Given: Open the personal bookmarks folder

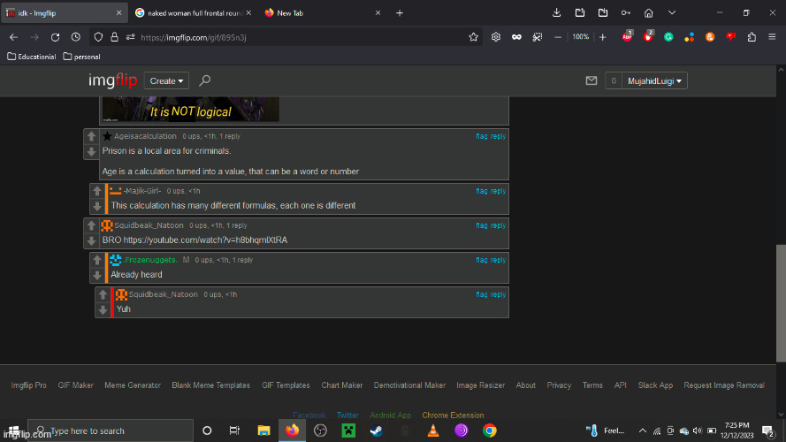Looking at the screenshot, I should (81, 57).
